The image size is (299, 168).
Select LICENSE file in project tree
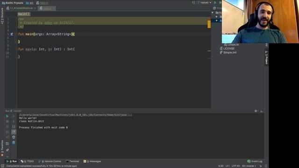tap(227, 49)
